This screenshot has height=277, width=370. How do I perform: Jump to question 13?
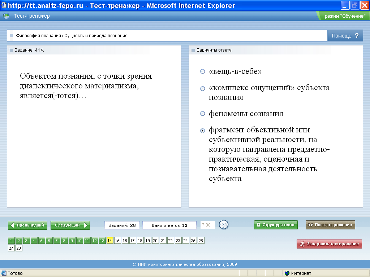[102, 241]
